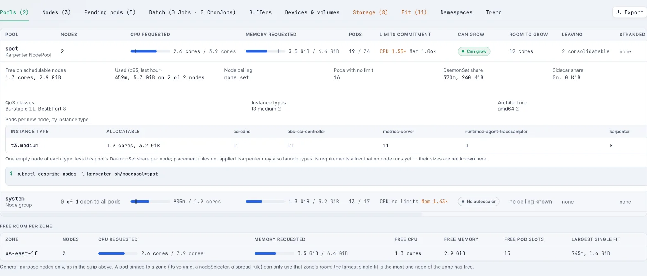This screenshot has height=276, width=647.
Task: Click 'Free on schedulable nodes' value 1.3 cores, 2.9 GiB
Action: pyautogui.click(x=33, y=77)
